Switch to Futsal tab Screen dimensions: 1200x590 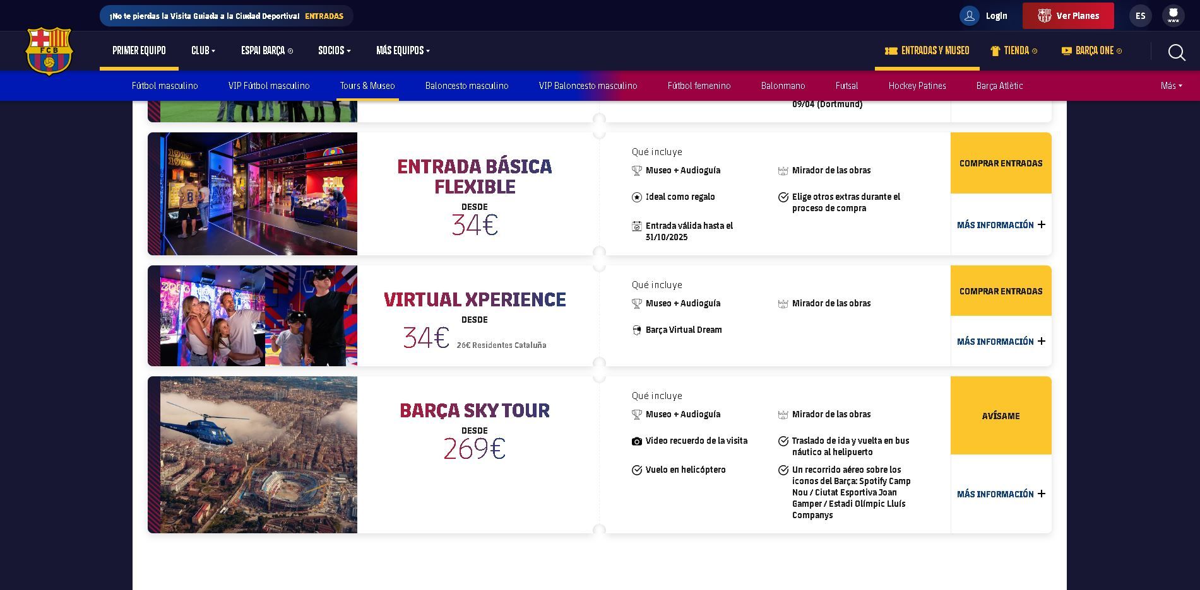(x=847, y=86)
